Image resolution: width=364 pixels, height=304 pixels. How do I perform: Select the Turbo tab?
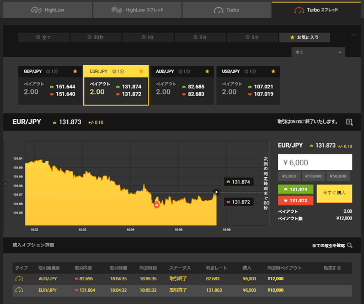(226, 10)
